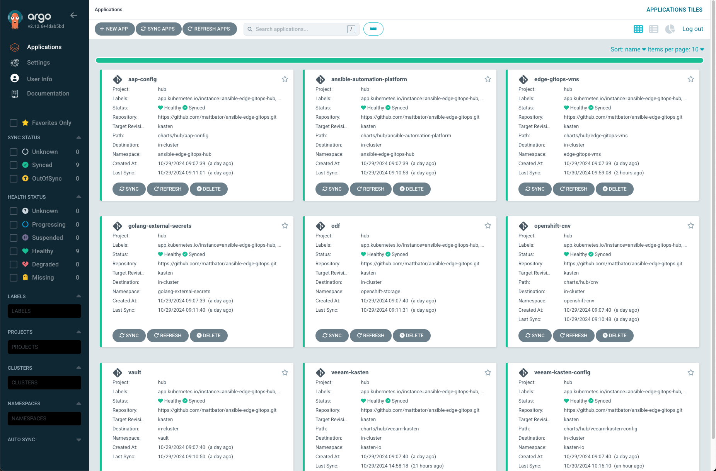Check the Suspended filter checkbox
716x471 pixels.
pyautogui.click(x=14, y=238)
